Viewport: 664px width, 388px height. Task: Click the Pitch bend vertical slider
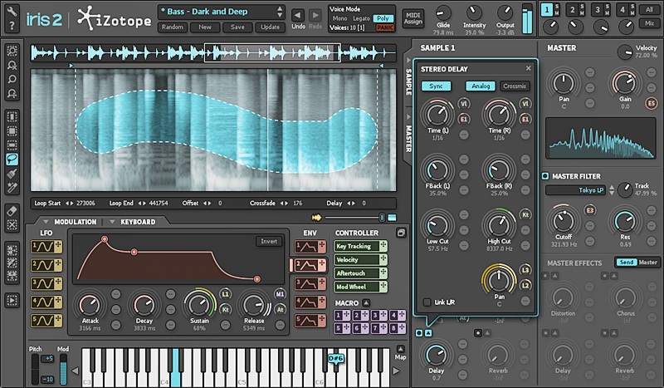[35, 369]
